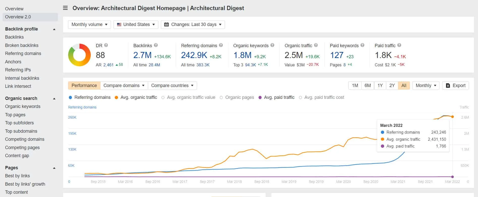Select the 1Y time range tab
The image size is (478, 197).
pos(380,86)
